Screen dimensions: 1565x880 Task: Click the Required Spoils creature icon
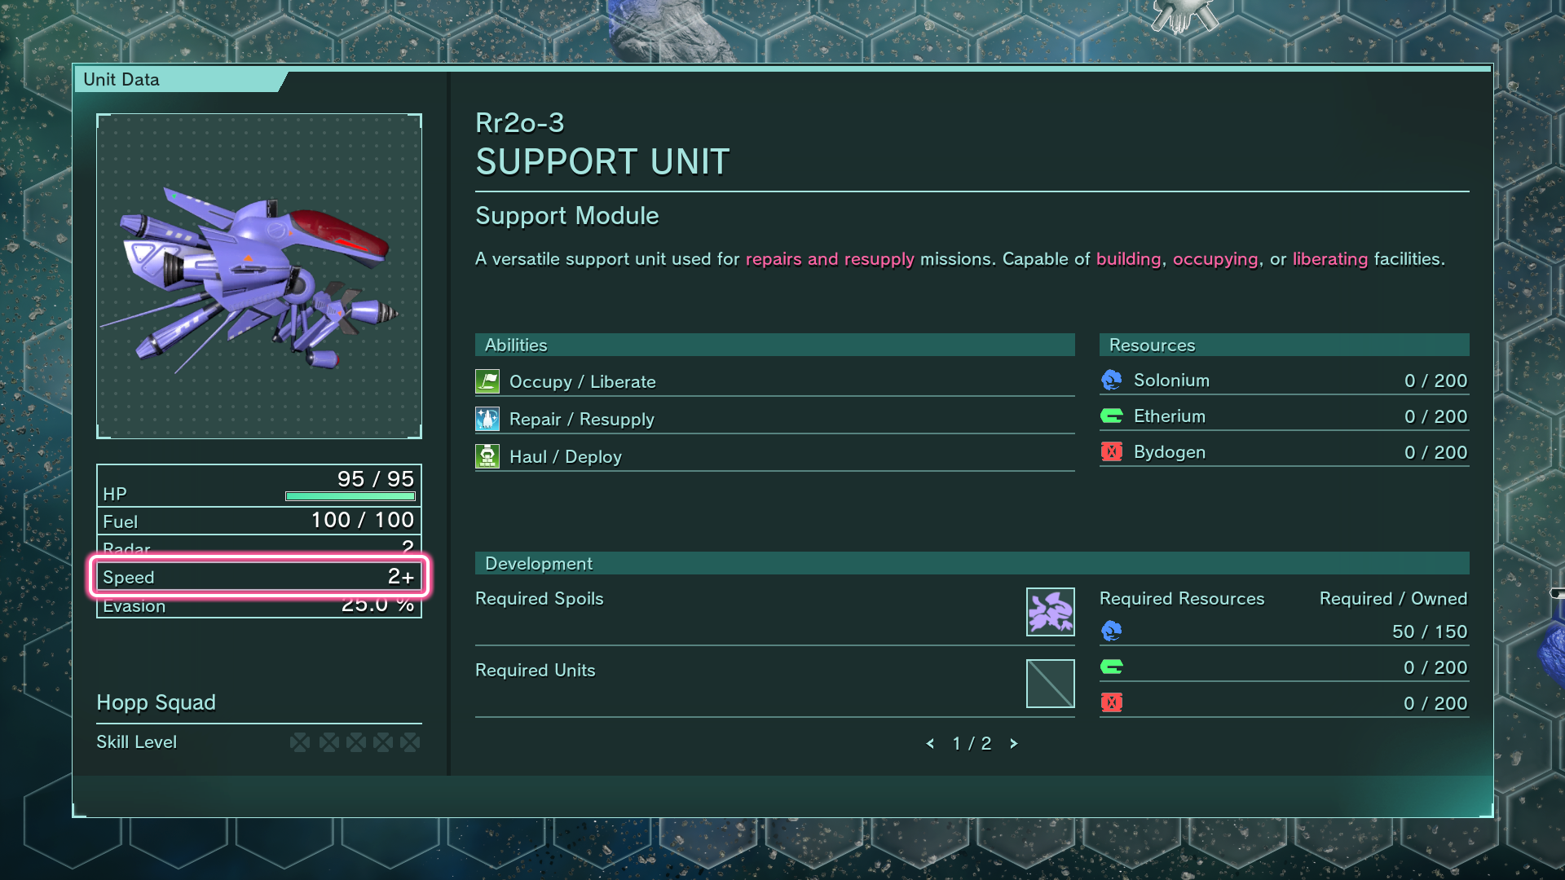point(1050,612)
